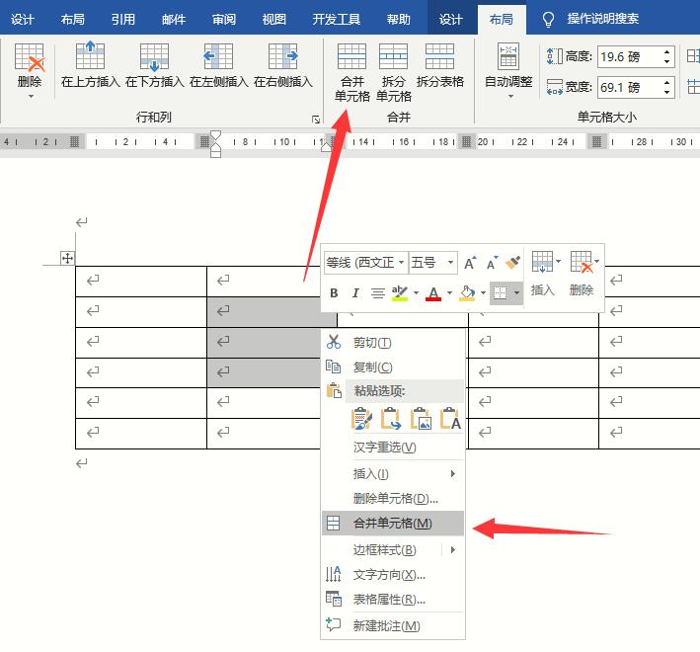Choose Copy (复制) from the context menu
This screenshot has width=700, height=652.
[393, 367]
